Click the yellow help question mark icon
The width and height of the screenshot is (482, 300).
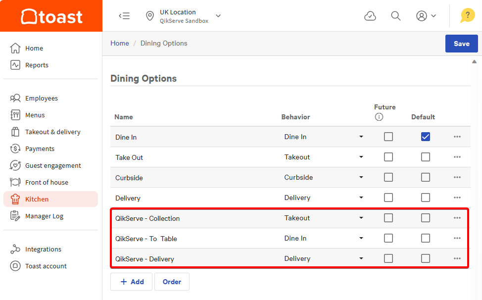pos(467,16)
